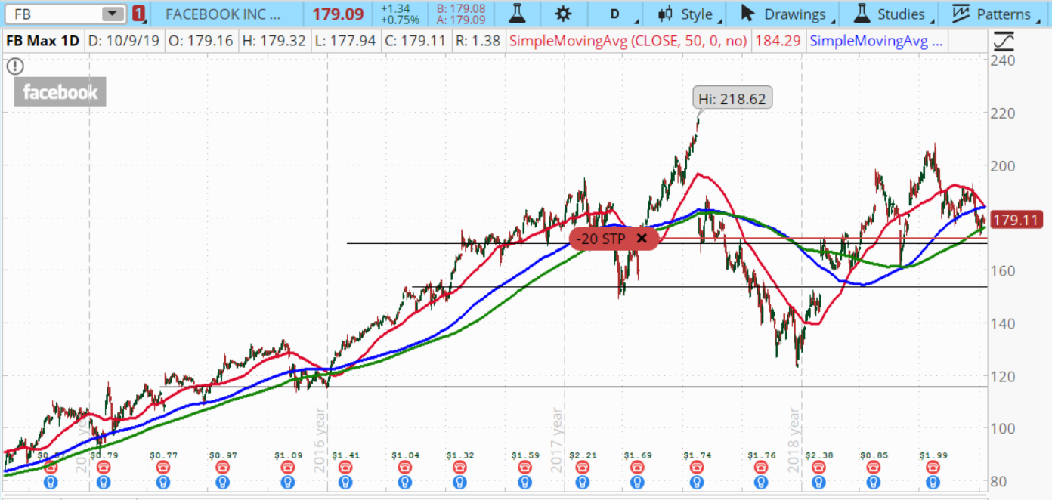Click the bid/ask B: 179.08 A: 179.09 display
Viewport: 1052px width, 500px height.
[x=460, y=14]
